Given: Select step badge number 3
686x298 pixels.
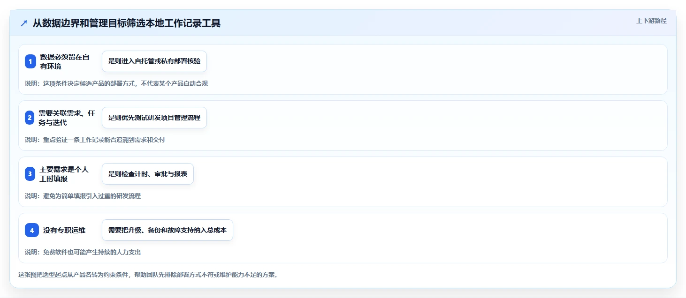Looking at the screenshot, I should [30, 174].
